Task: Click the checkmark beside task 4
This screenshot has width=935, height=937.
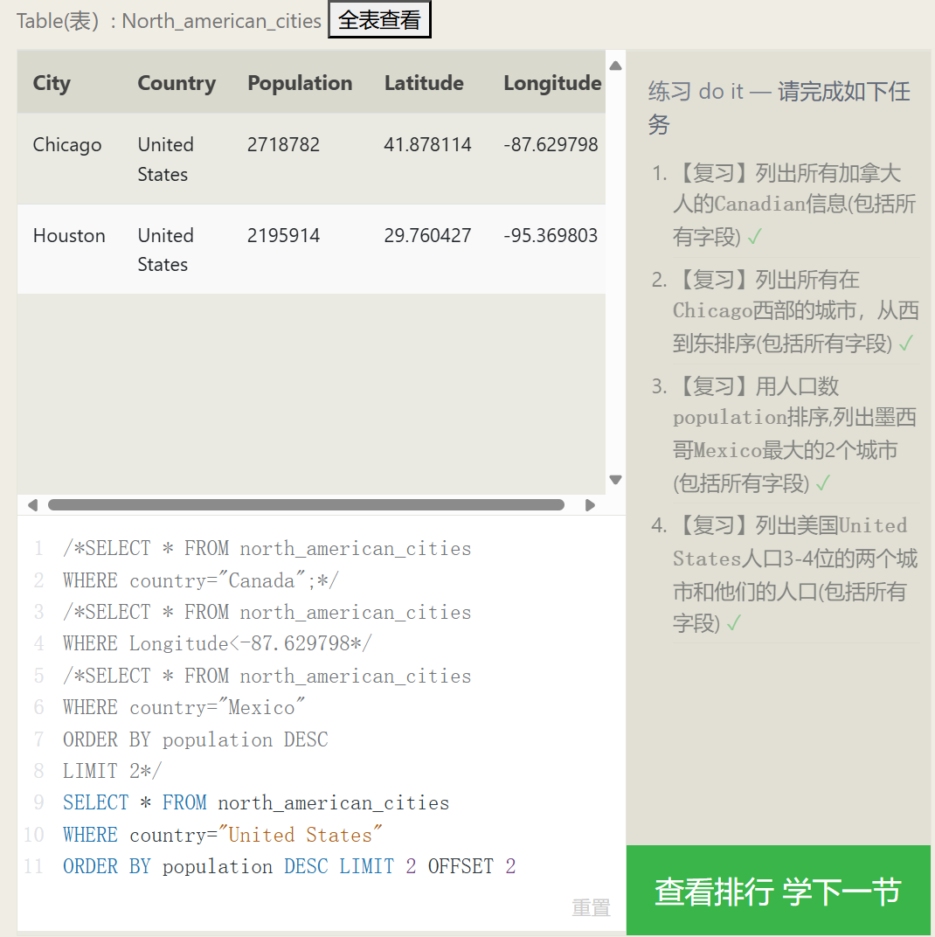Action: [x=733, y=623]
